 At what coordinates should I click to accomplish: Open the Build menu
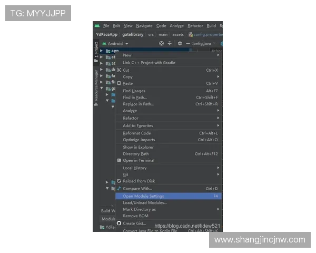click(x=211, y=26)
